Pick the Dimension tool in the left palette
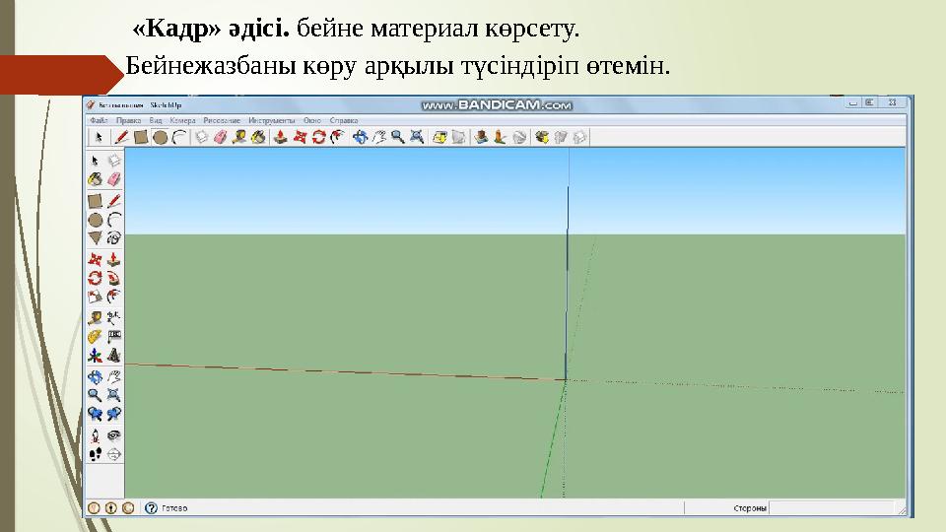Viewport: 946px width, 532px height. (113, 317)
